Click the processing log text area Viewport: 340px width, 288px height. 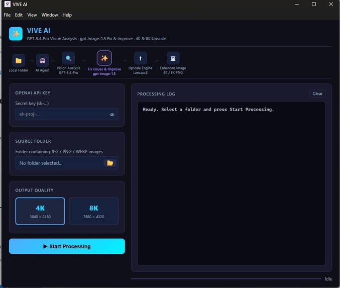pos(232,183)
